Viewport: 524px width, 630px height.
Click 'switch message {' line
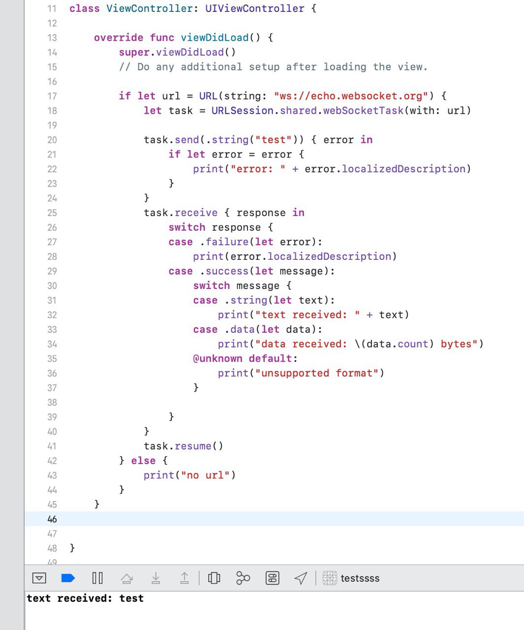click(x=243, y=285)
